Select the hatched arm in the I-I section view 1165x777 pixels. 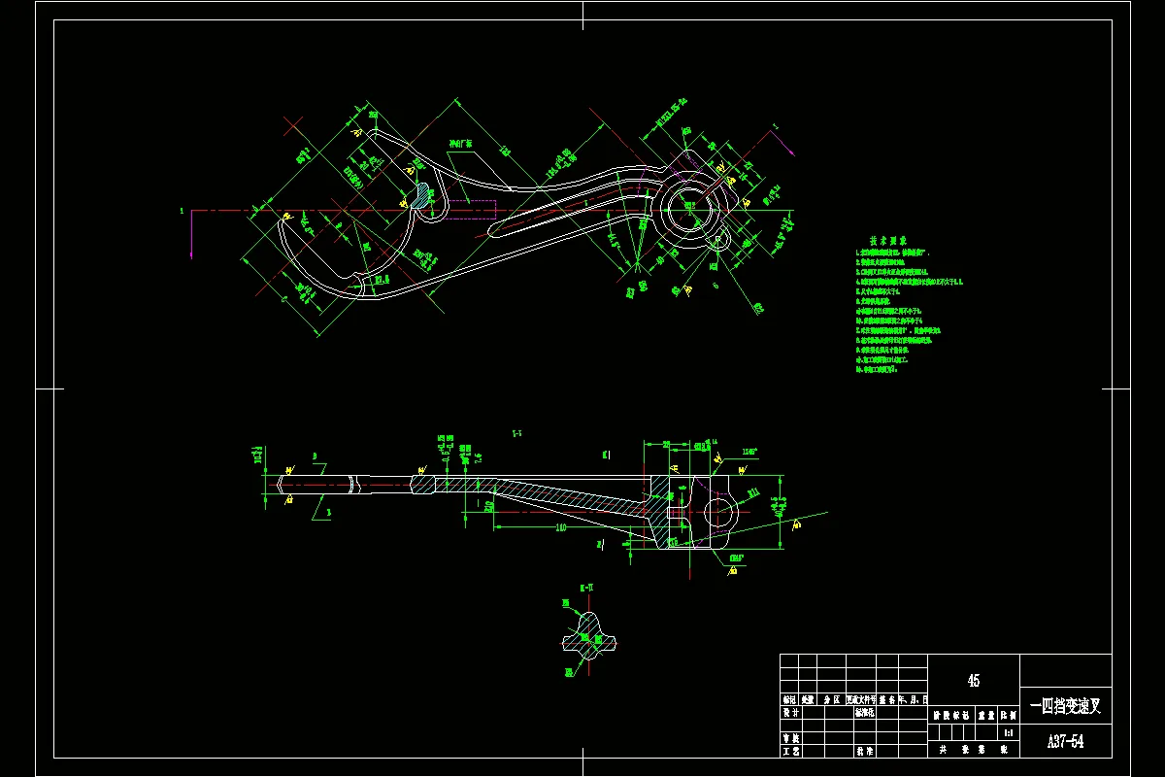tap(568, 495)
